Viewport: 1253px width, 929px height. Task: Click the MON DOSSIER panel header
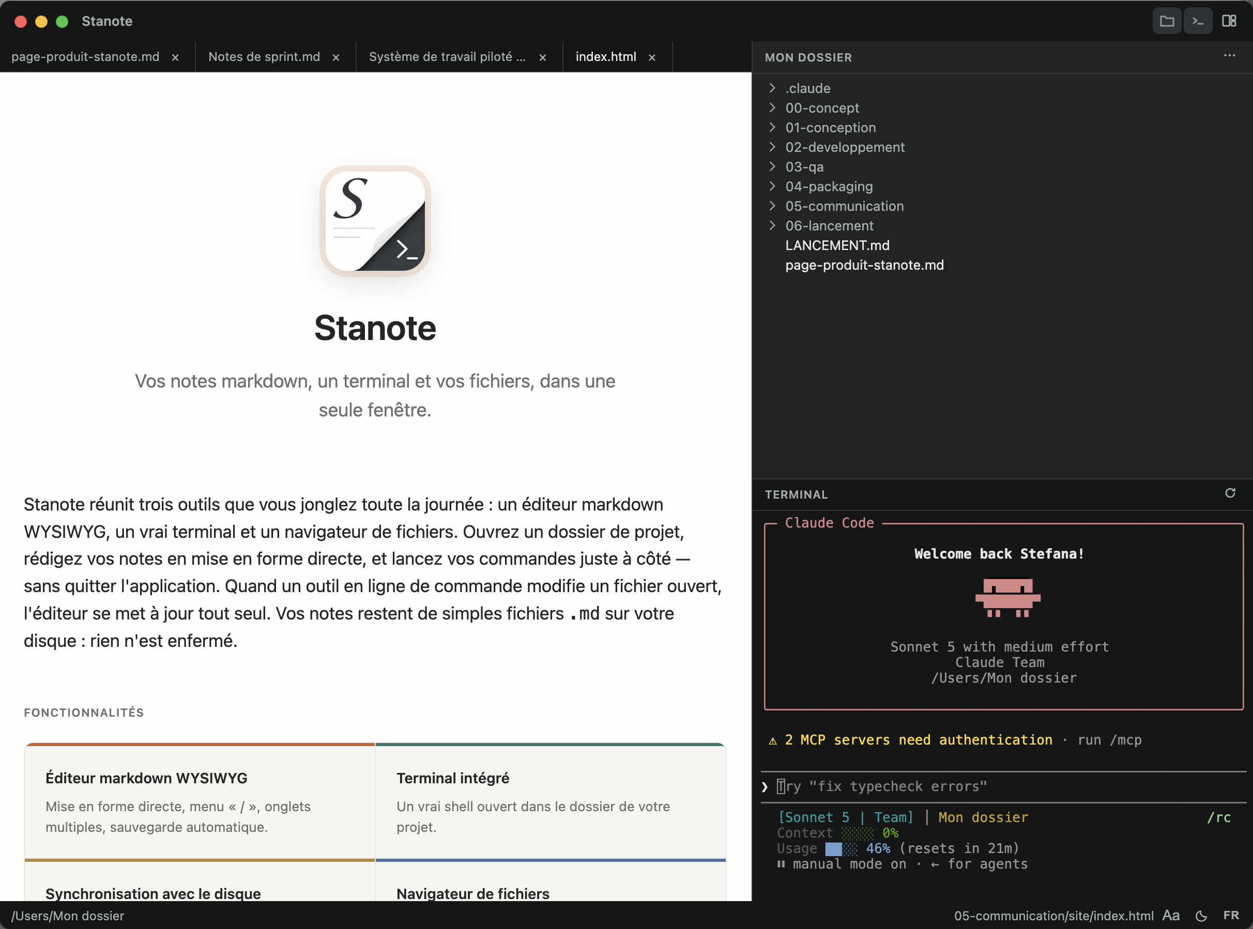click(x=808, y=57)
